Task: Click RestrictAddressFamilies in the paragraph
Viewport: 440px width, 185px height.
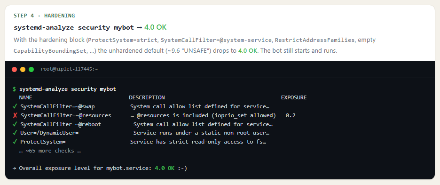Action: [315, 40]
